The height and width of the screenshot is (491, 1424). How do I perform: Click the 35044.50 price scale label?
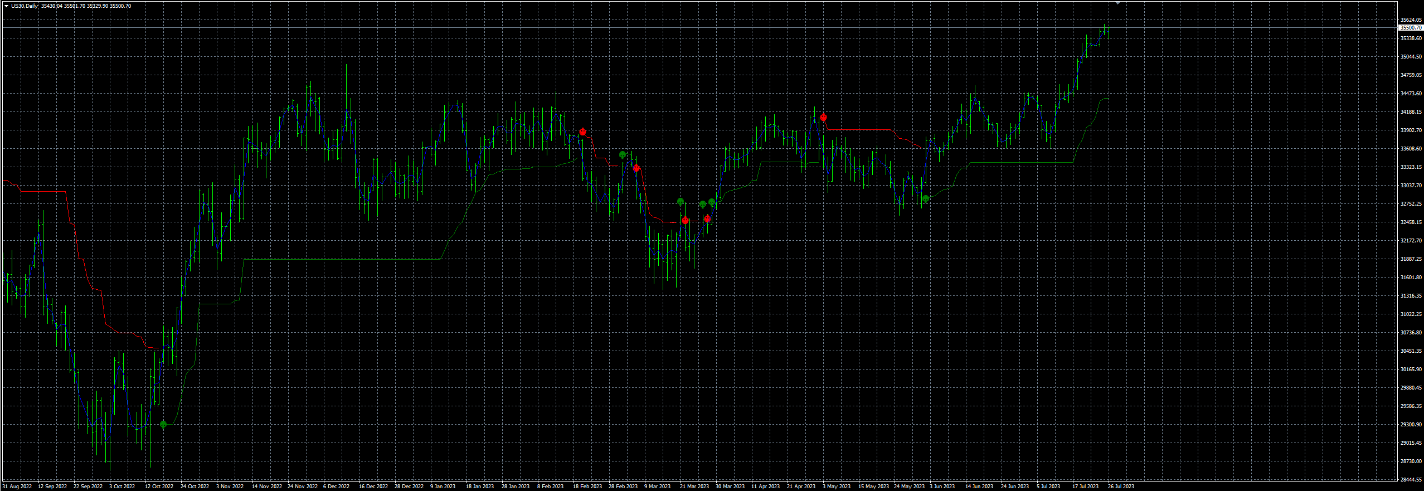pos(1411,57)
